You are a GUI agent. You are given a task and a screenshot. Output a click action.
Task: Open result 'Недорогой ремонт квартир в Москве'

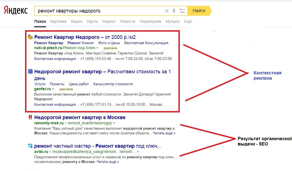tap(80, 117)
